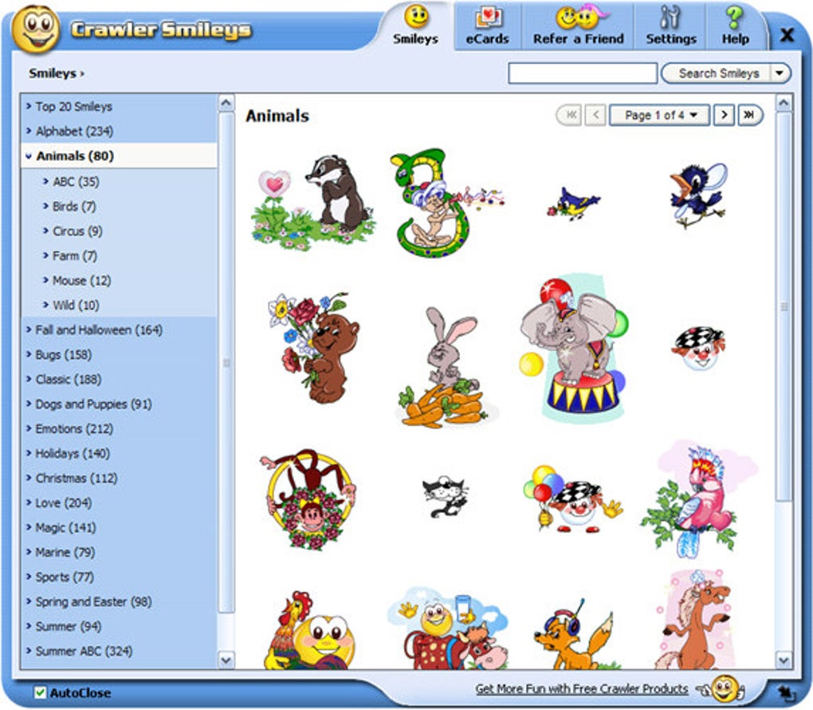This screenshot has height=710, width=813.
Task: Jump to the last page double-arrow icon
Action: [748, 114]
